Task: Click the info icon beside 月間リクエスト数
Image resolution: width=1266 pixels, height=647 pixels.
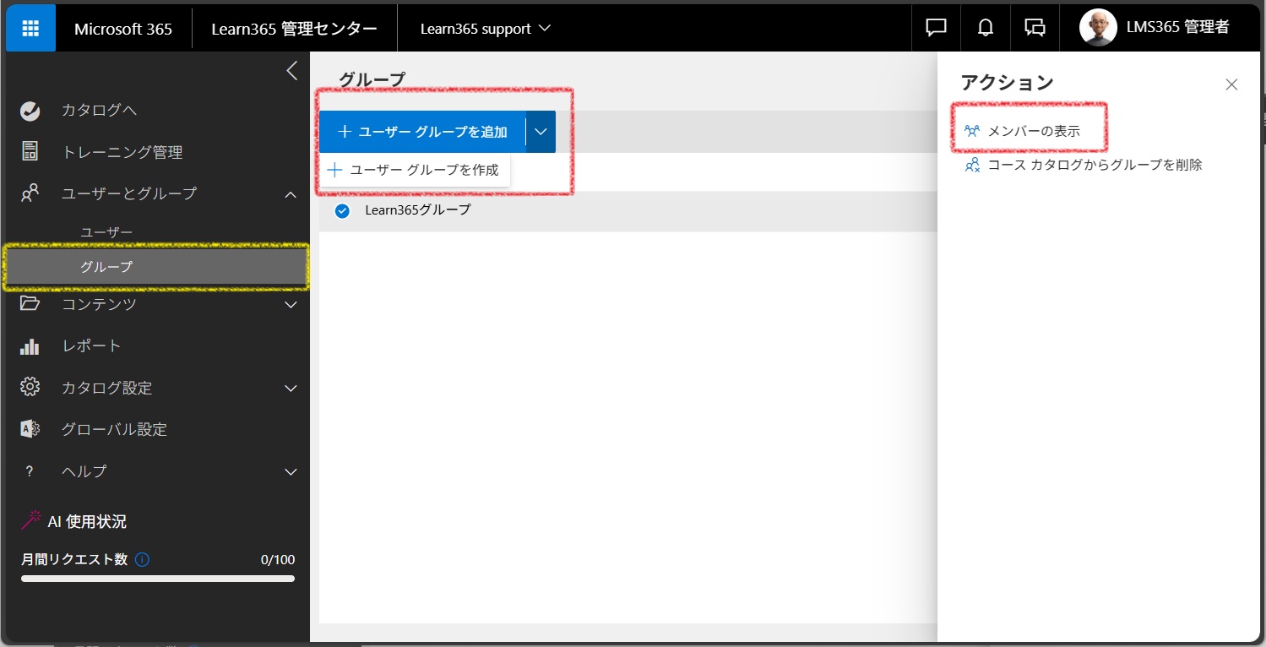Action: [142, 559]
